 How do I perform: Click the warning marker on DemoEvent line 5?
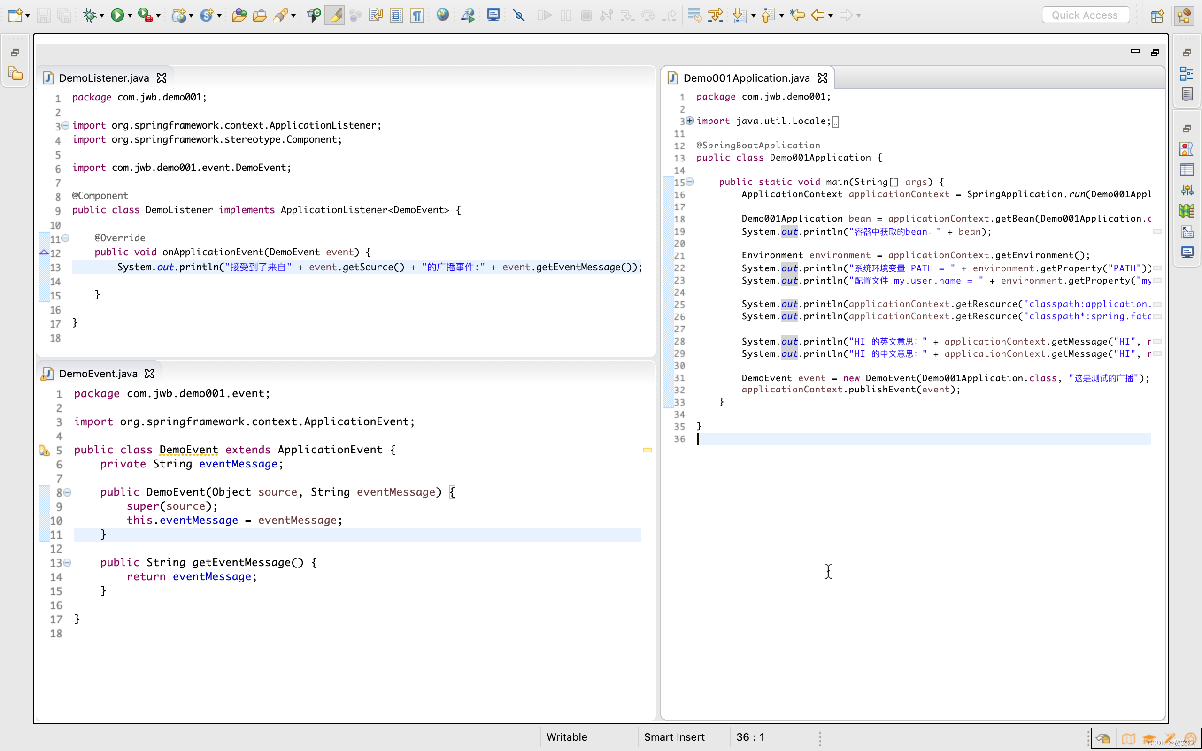click(44, 451)
